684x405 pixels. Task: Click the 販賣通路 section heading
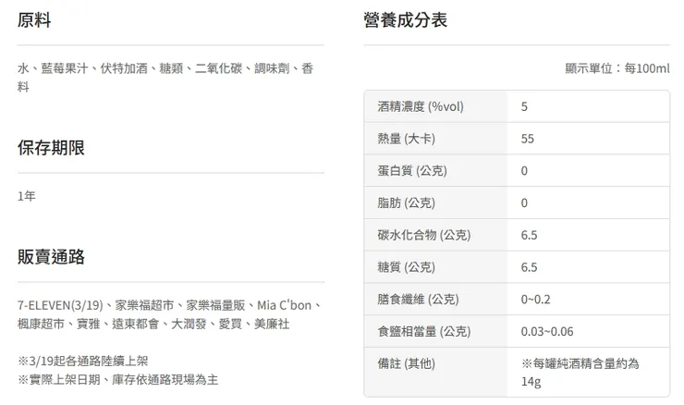tap(50, 256)
